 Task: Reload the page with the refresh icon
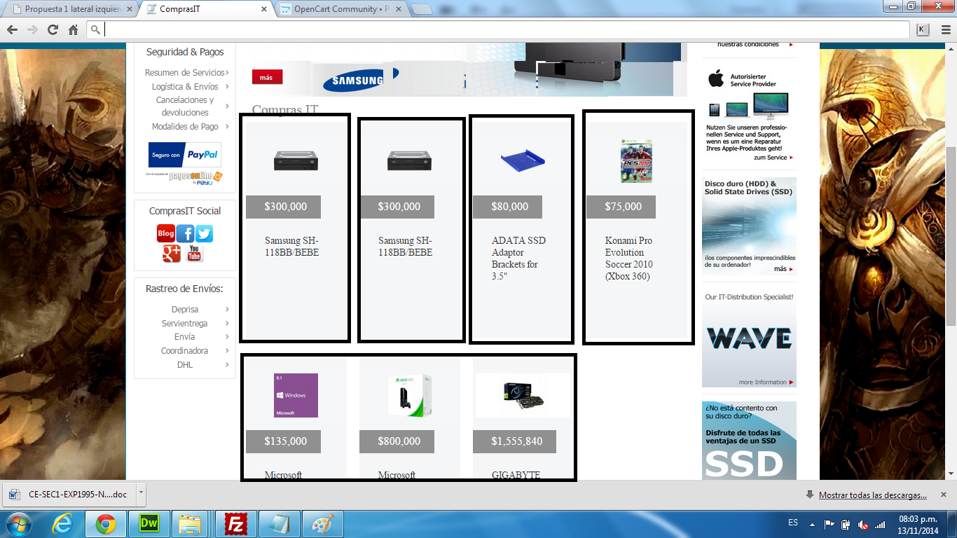[x=53, y=29]
